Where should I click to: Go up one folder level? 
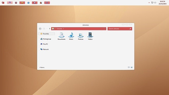[50, 29]
